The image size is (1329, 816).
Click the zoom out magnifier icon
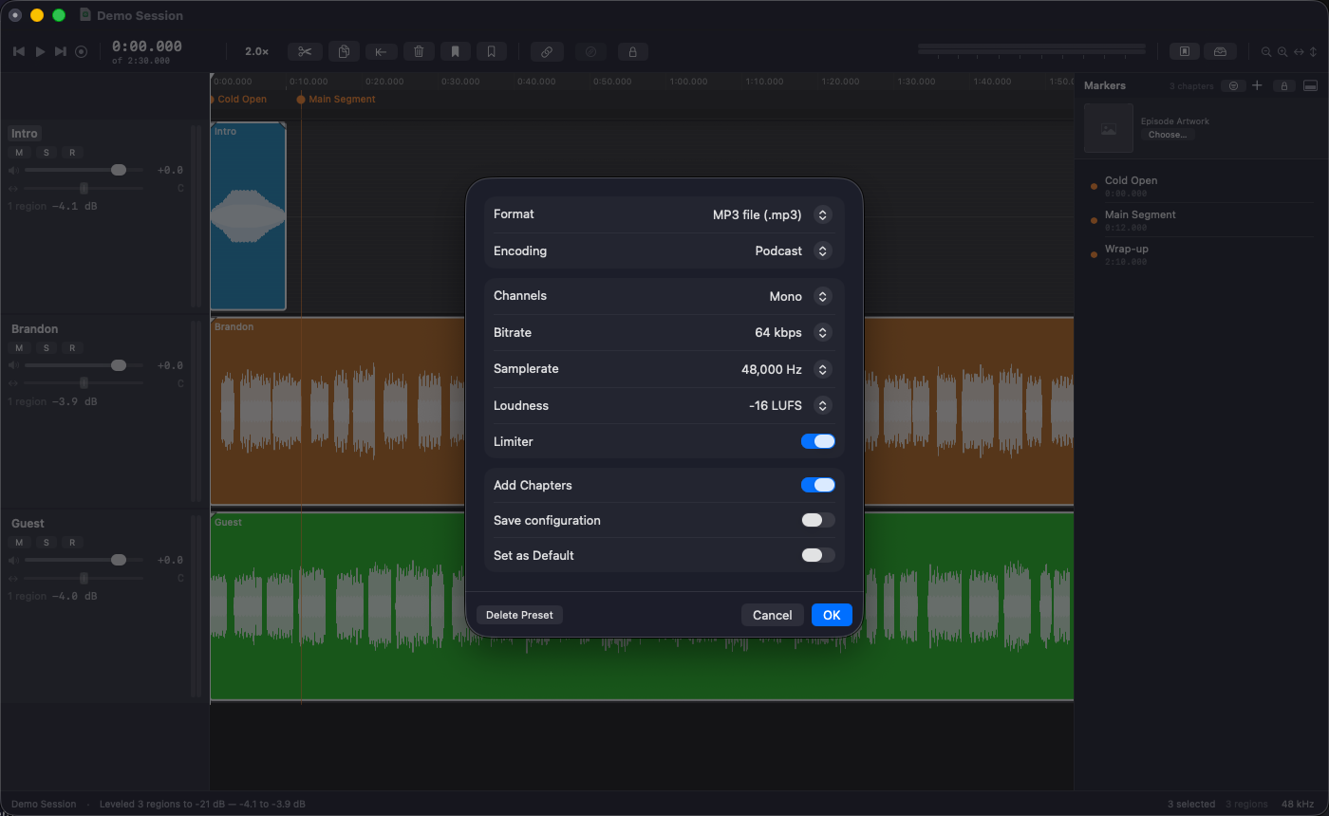(x=1266, y=52)
